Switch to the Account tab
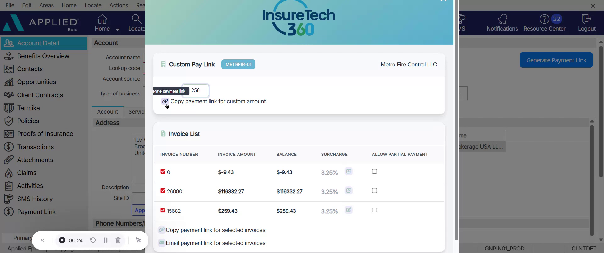604x253 pixels. pos(107,112)
